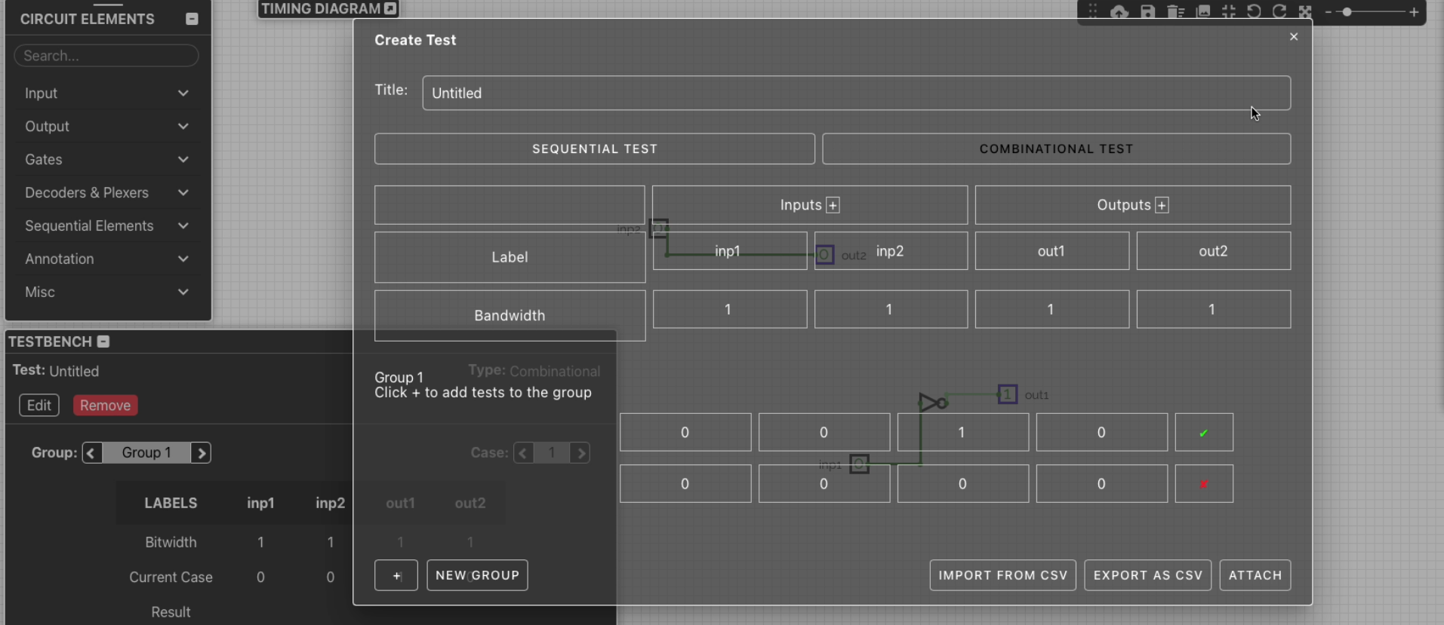Viewport: 1444px width, 625px height.
Task: Click the fullscreen expand icon in toolbar
Action: (x=1305, y=11)
